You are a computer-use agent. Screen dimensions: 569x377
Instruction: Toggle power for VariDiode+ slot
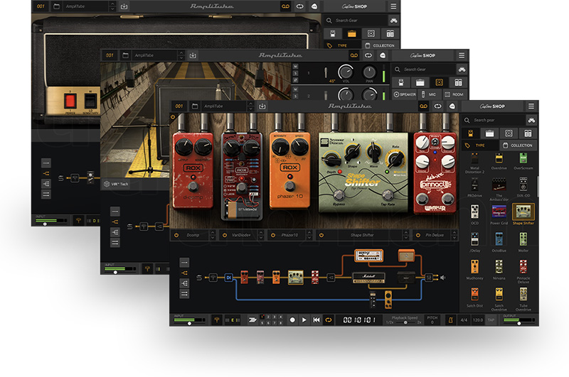[225, 235]
